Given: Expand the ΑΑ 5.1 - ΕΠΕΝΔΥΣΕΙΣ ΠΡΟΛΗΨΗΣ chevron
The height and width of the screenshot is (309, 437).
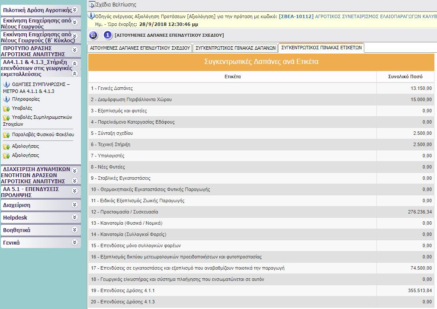Looking at the screenshot, I should [75, 191].
